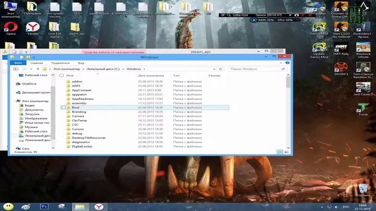
Task: Open address bar history dropdown
Action: coord(214,69)
